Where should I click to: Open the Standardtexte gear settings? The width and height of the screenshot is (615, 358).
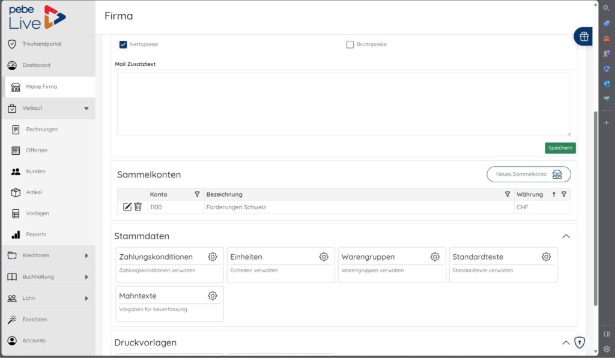pos(546,257)
